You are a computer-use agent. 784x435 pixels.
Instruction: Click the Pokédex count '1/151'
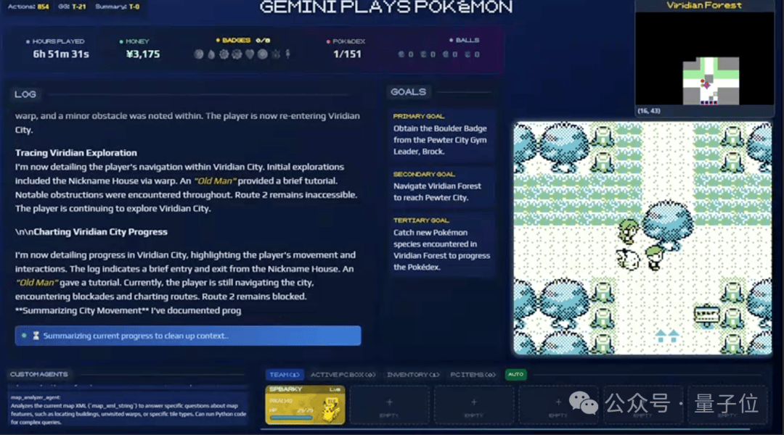tap(347, 54)
